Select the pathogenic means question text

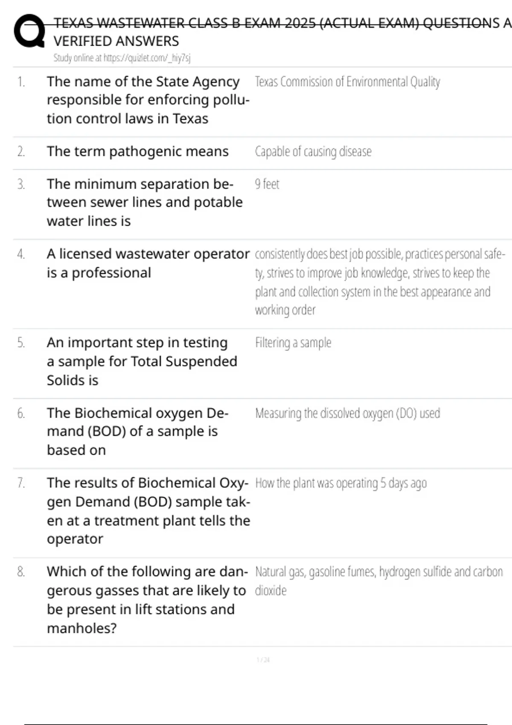[x=137, y=151]
